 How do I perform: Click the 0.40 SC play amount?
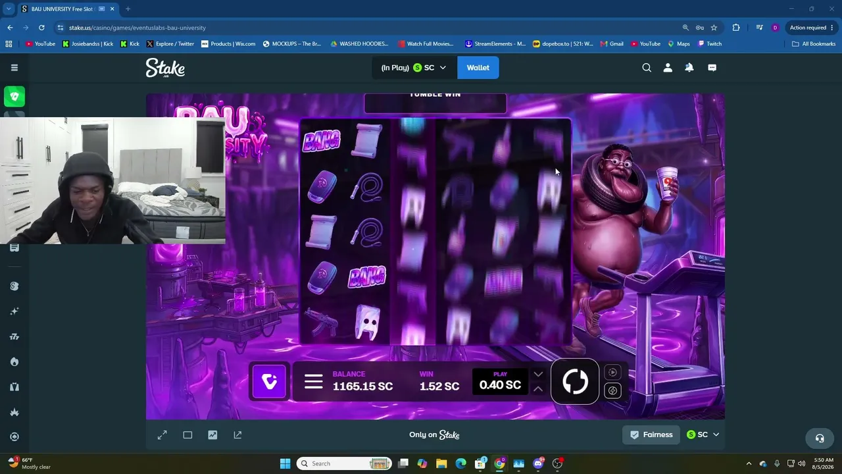tap(500, 382)
